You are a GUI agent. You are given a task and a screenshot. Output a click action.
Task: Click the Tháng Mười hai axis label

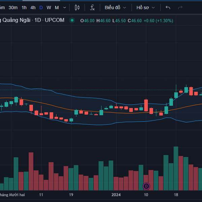(x=12, y=195)
